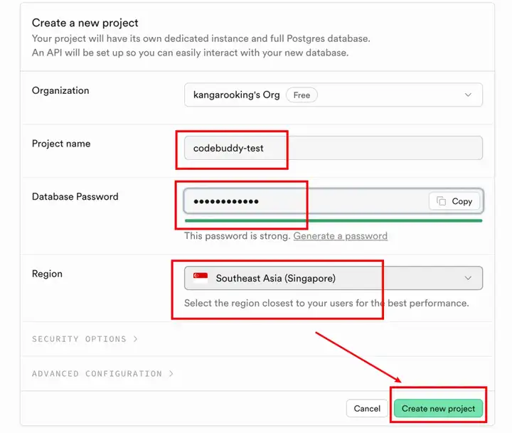Click the arrow beside Security Options
This screenshot has height=433, width=512.
coord(136,339)
